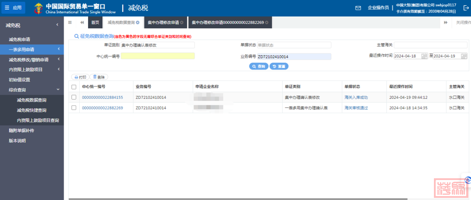Open the 单据状态 dropdown field
471x200 pixels.
(x=294, y=45)
